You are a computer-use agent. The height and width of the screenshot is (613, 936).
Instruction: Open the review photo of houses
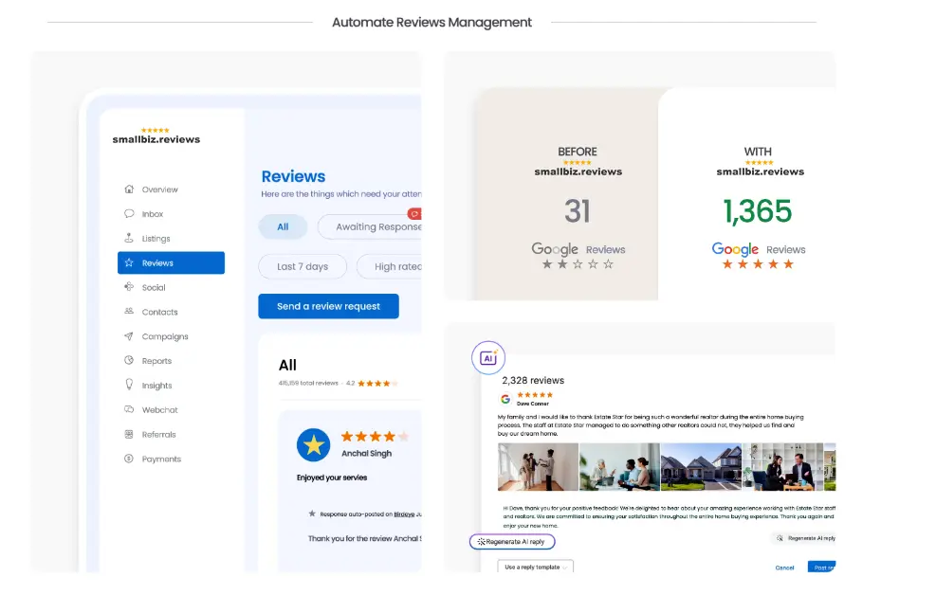point(701,467)
